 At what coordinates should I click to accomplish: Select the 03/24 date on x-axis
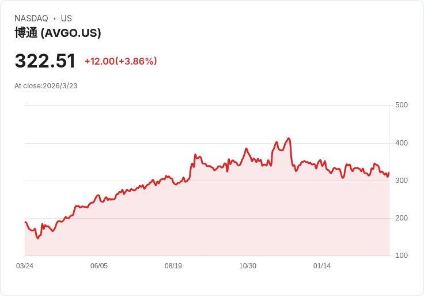tap(25, 266)
